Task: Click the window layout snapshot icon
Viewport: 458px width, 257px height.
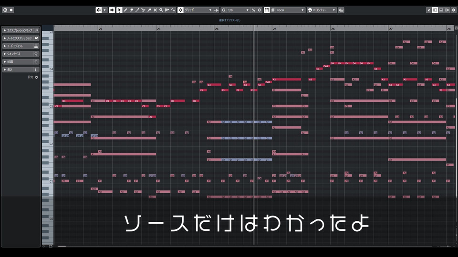Action: (447, 10)
